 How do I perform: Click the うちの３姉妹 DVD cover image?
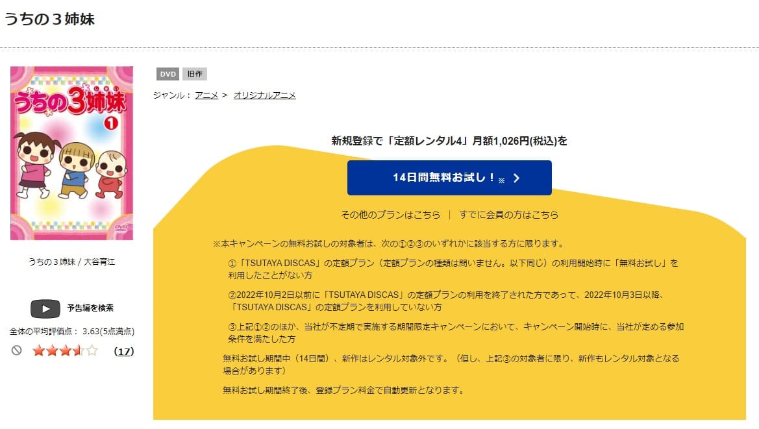pos(71,154)
